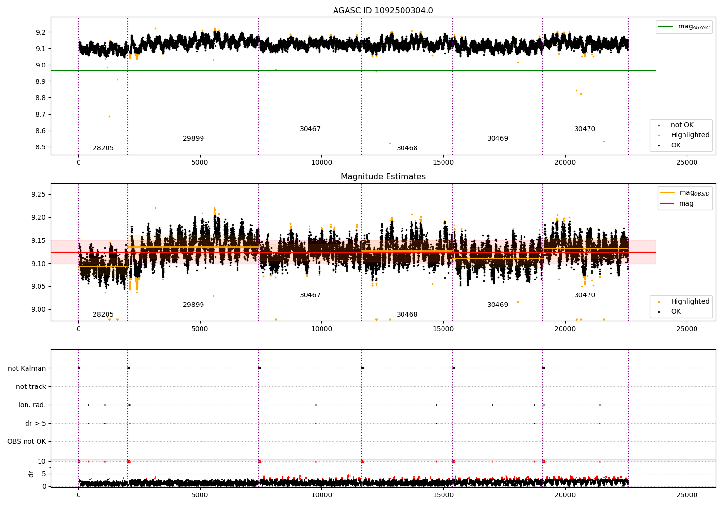Click the plot title AGASC ID 1092500304.0
Screen dimensions: 723x506
(x=383, y=11)
